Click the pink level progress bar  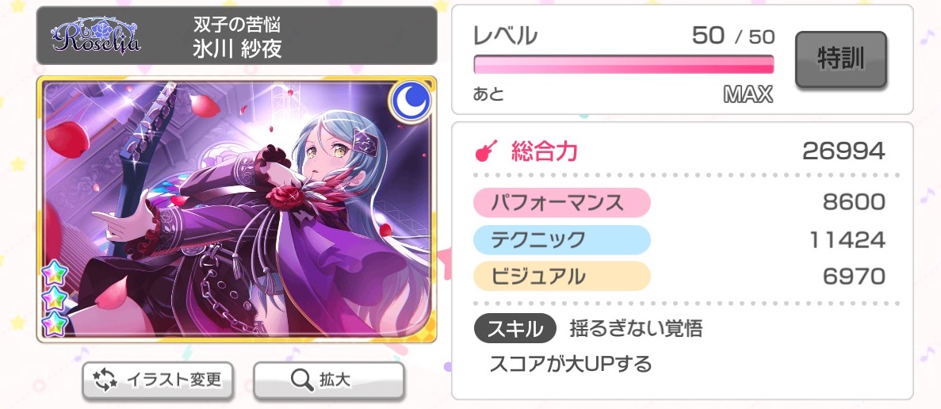coord(624,64)
